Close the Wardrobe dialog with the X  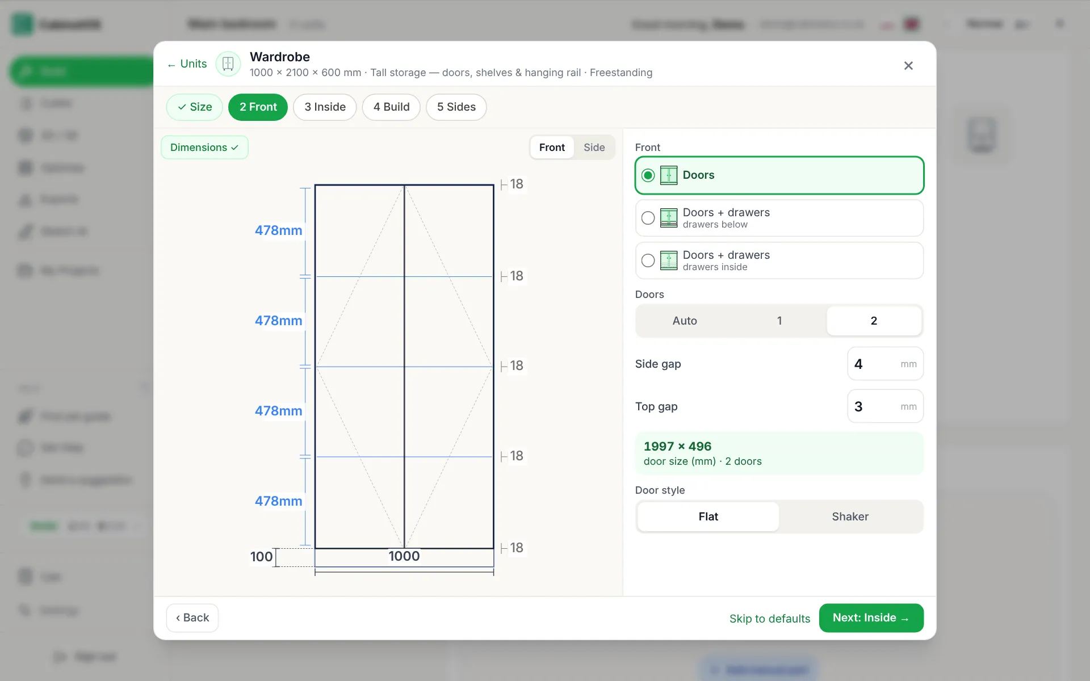tap(908, 66)
